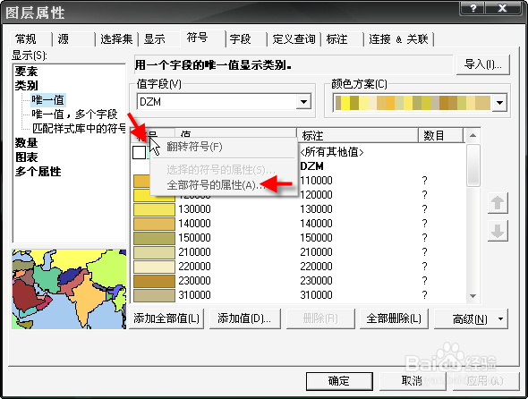Click the 导入(I)... button
The height and width of the screenshot is (399, 528).
pyautogui.click(x=482, y=64)
